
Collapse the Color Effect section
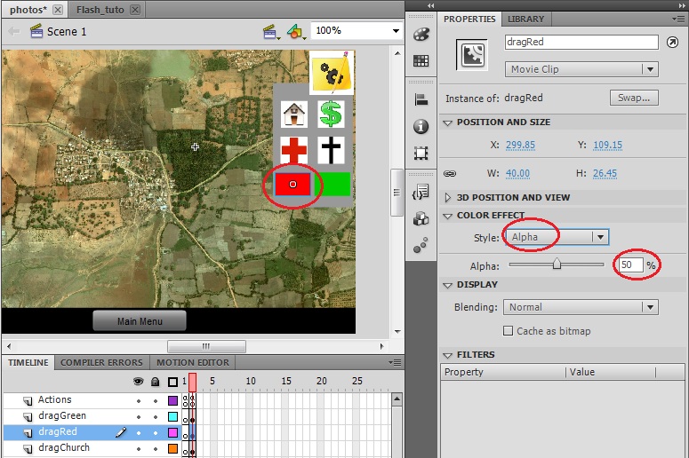click(447, 216)
